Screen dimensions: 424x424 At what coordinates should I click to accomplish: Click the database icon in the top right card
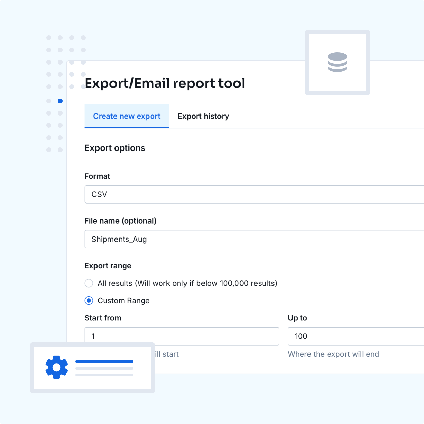point(337,63)
